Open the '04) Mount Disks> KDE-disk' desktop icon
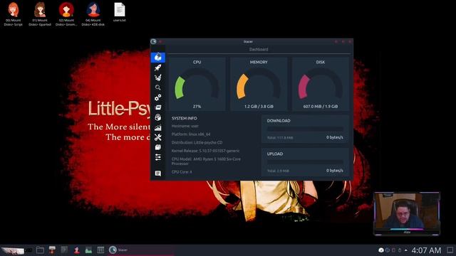 click(x=93, y=14)
